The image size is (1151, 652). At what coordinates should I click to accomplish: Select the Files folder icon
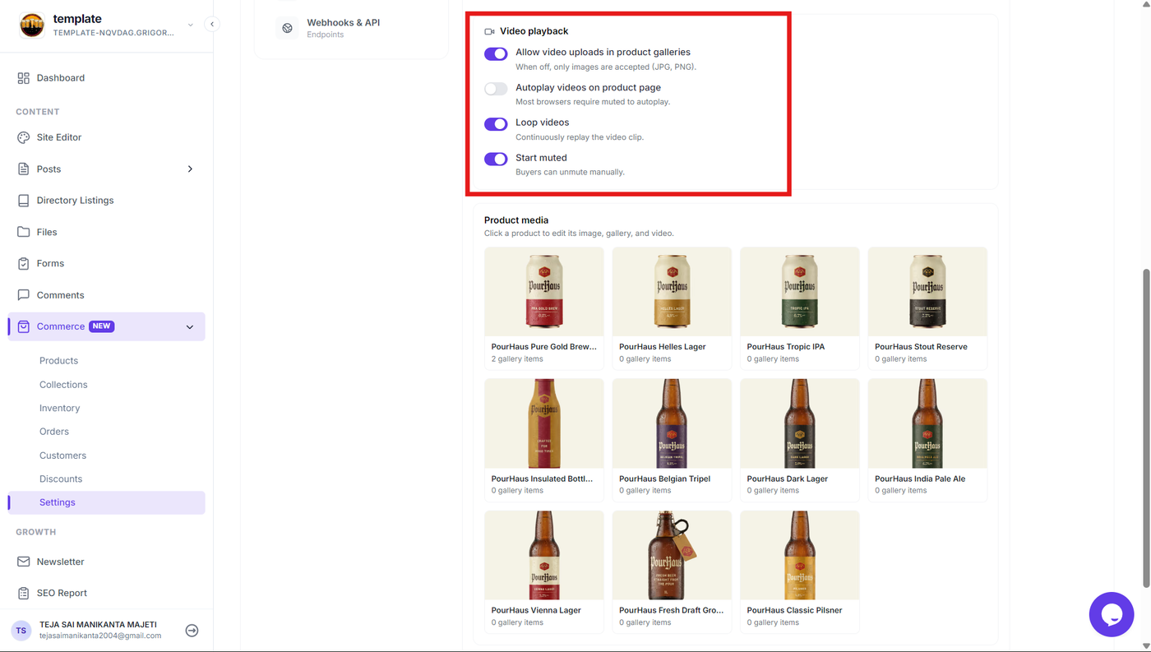click(23, 232)
